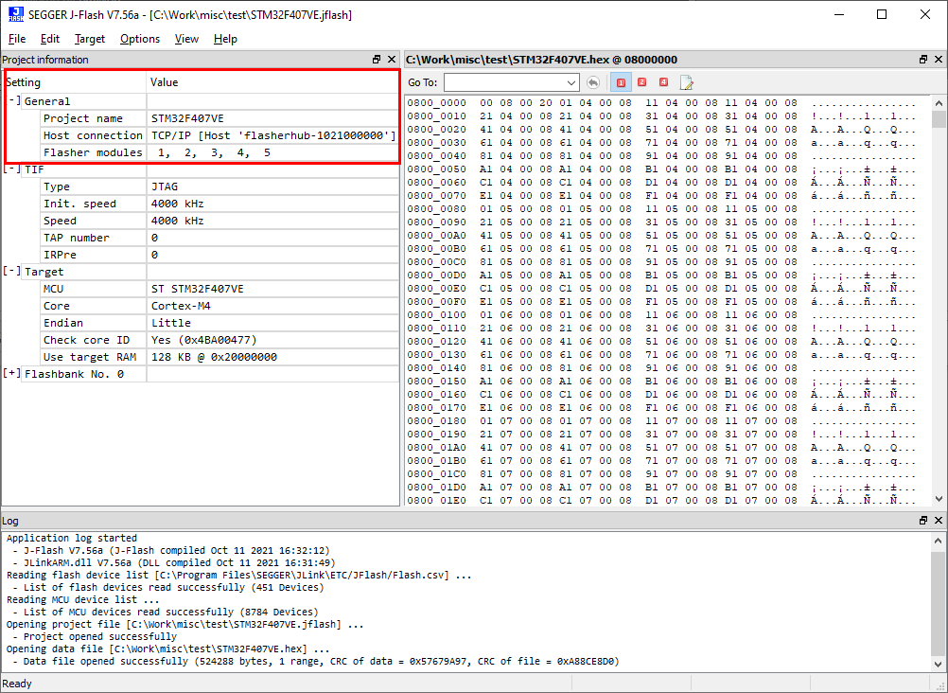Close the Log panel
The height and width of the screenshot is (693, 948).
coord(939,522)
